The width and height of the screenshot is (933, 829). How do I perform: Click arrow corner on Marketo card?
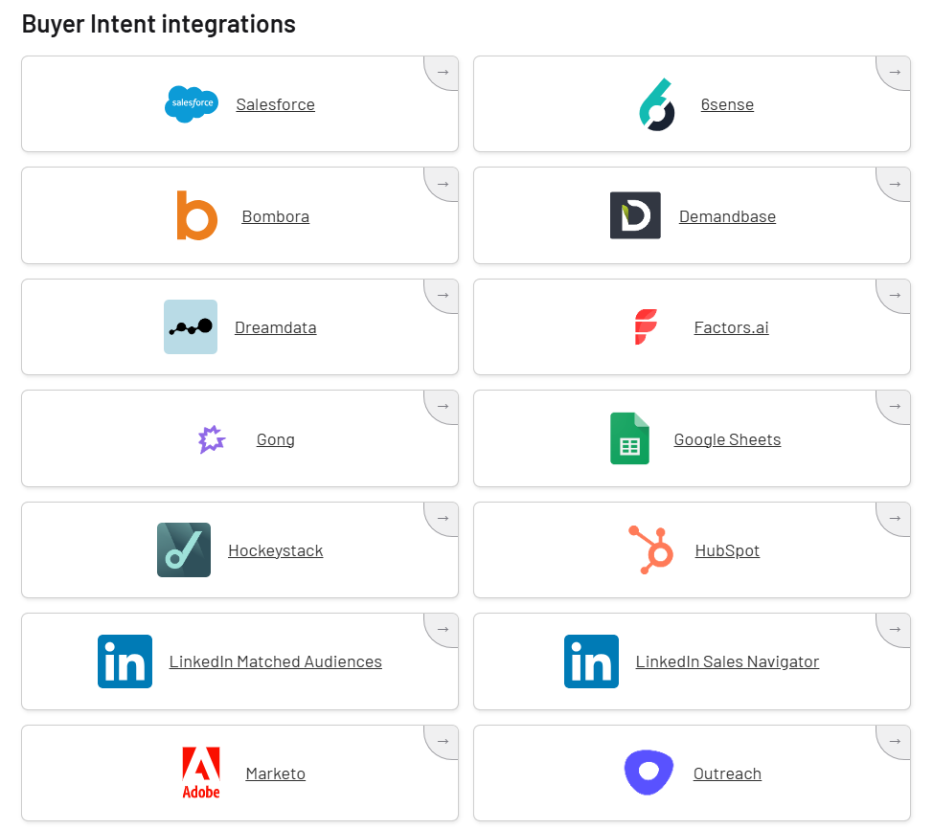443,741
